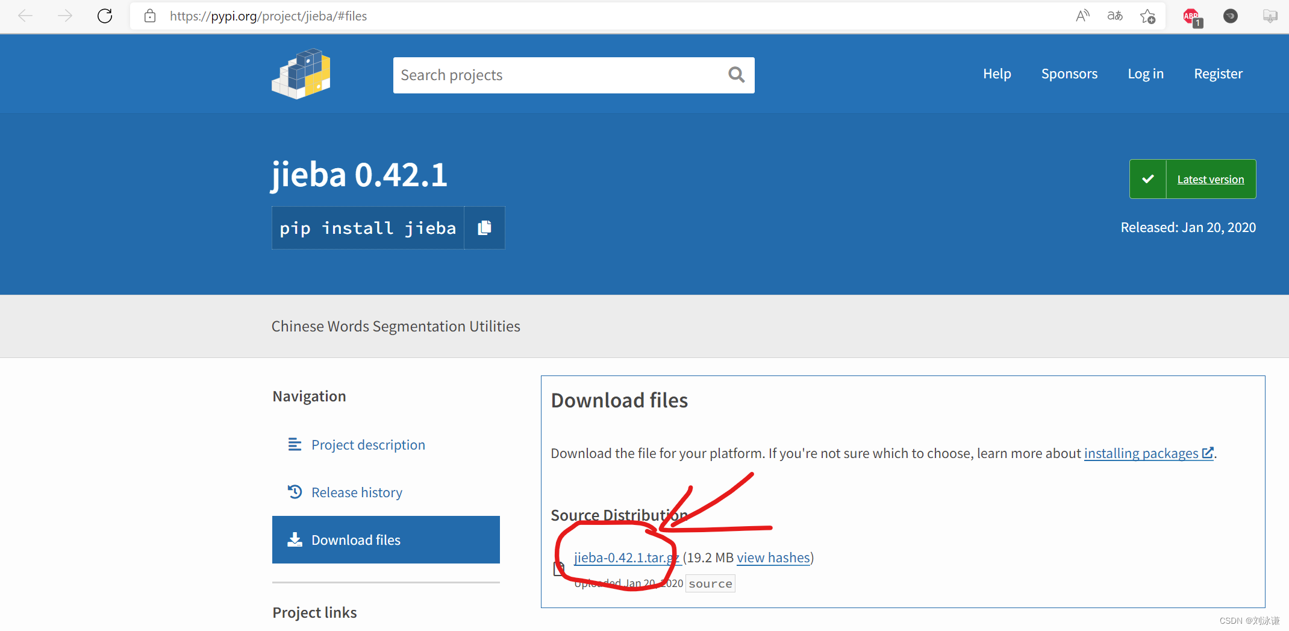Download jieba-0.42.1.tar.gz
1289x631 pixels.
click(x=627, y=558)
